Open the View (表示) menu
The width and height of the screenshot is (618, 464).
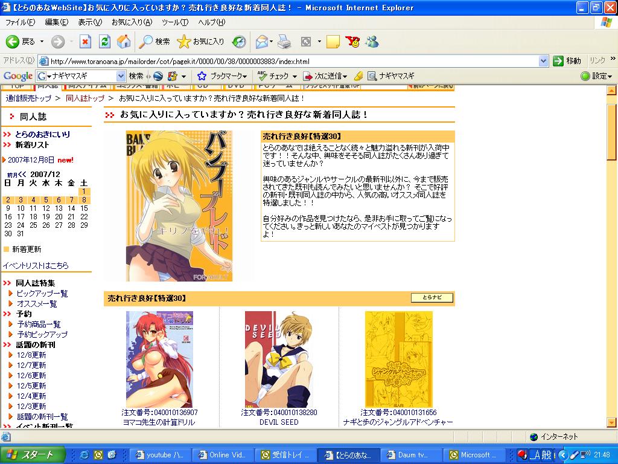[90, 22]
